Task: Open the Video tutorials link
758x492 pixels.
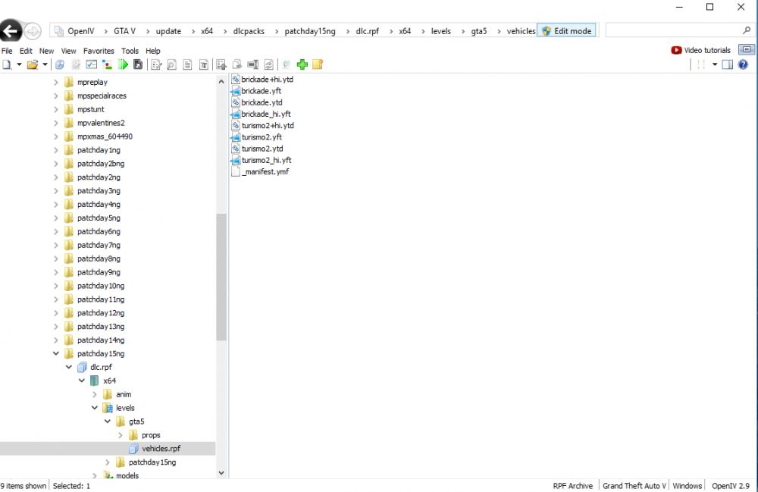Action: point(701,50)
